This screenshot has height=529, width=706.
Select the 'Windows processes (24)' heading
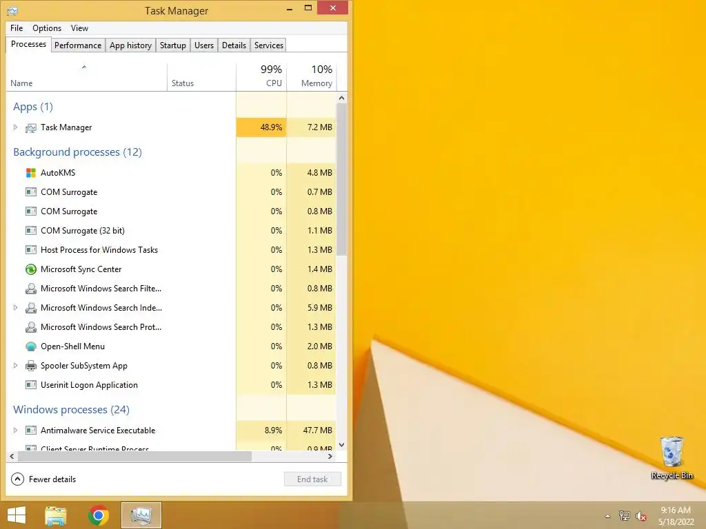pos(71,410)
